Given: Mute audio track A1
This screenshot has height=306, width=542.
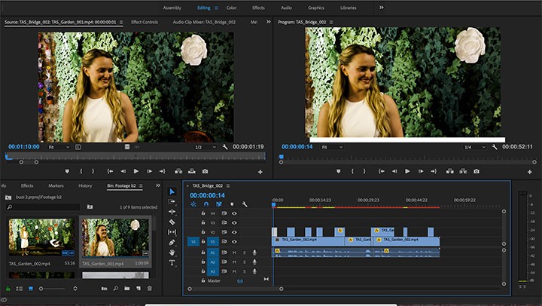Looking at the screenshot, I should point(234,252).
